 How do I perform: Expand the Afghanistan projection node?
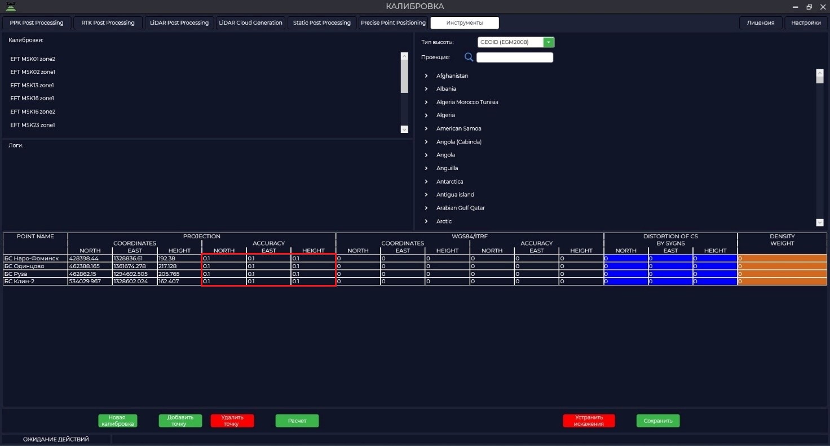coord(426,75)
